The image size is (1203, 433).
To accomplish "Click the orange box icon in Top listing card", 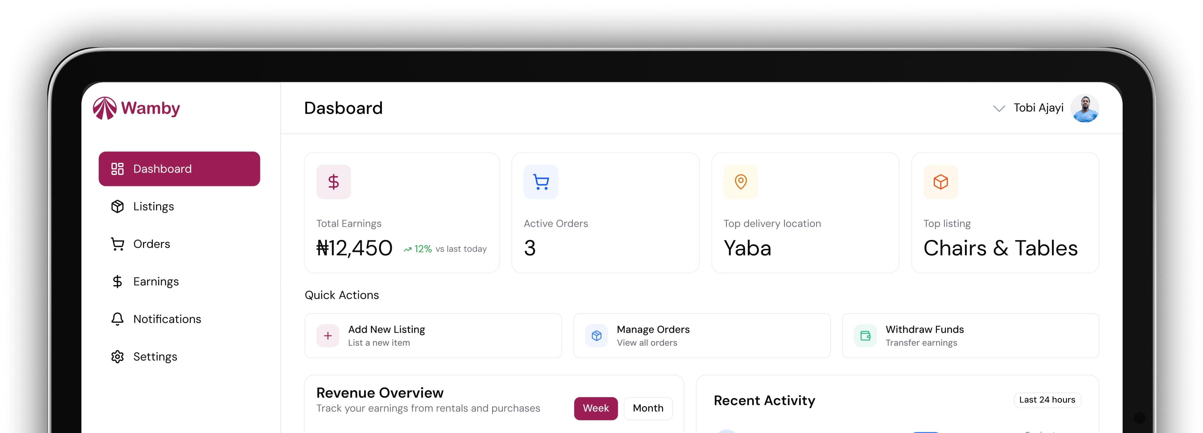I will pyautogui.click(x=940, y=182).
